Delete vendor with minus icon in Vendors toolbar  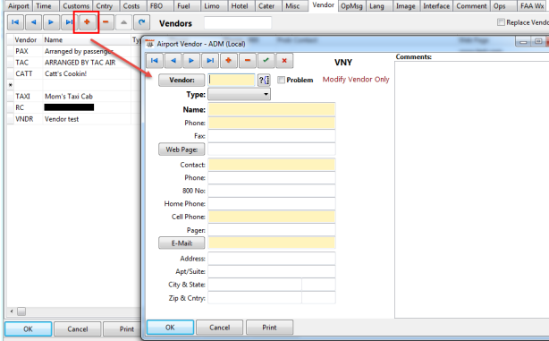point(106,22)
